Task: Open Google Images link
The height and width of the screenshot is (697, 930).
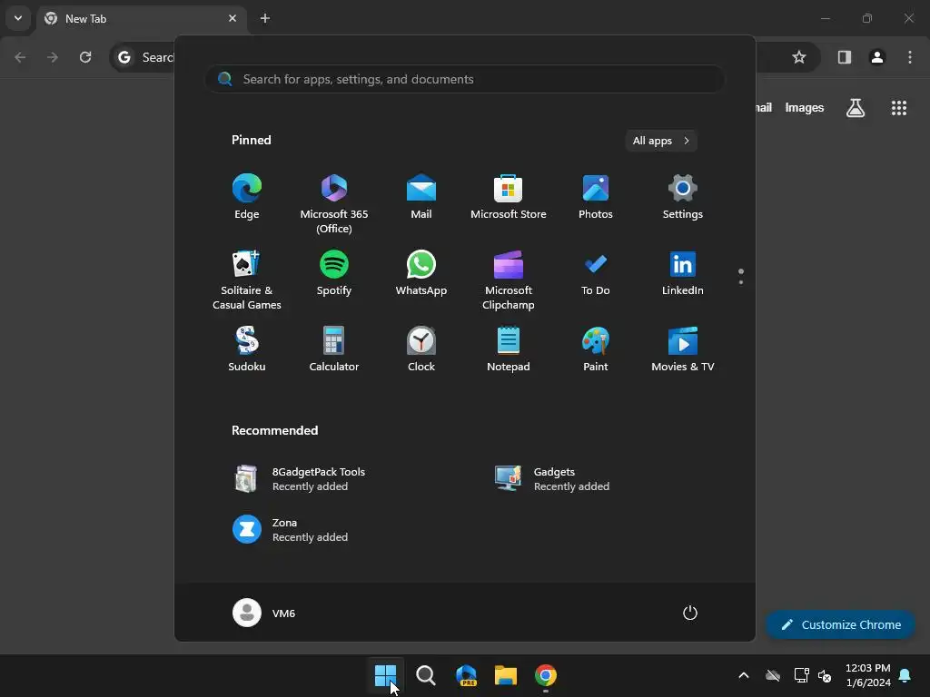Action: coord(805,108)
